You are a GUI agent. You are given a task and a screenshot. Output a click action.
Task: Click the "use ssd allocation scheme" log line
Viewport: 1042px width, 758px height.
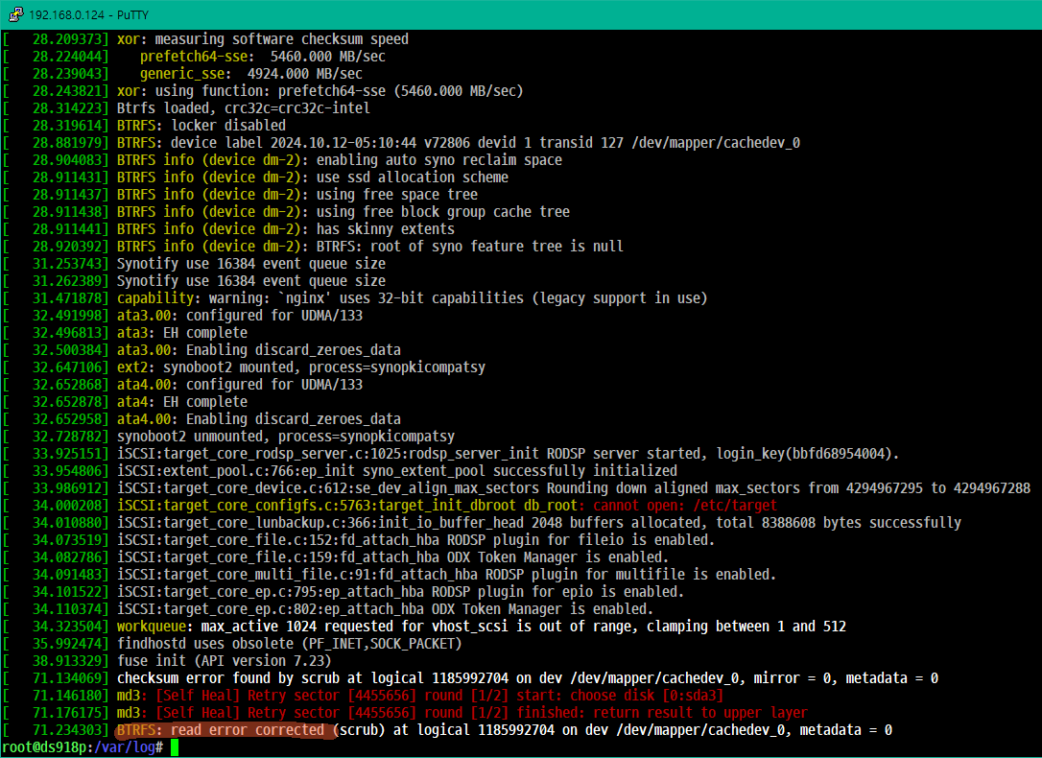click(x=412, y=178)
